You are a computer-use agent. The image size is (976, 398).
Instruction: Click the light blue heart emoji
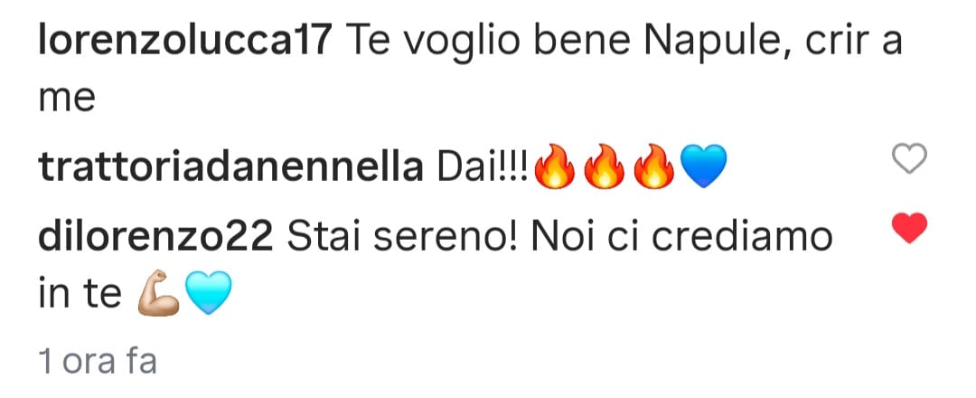[209, 293]
